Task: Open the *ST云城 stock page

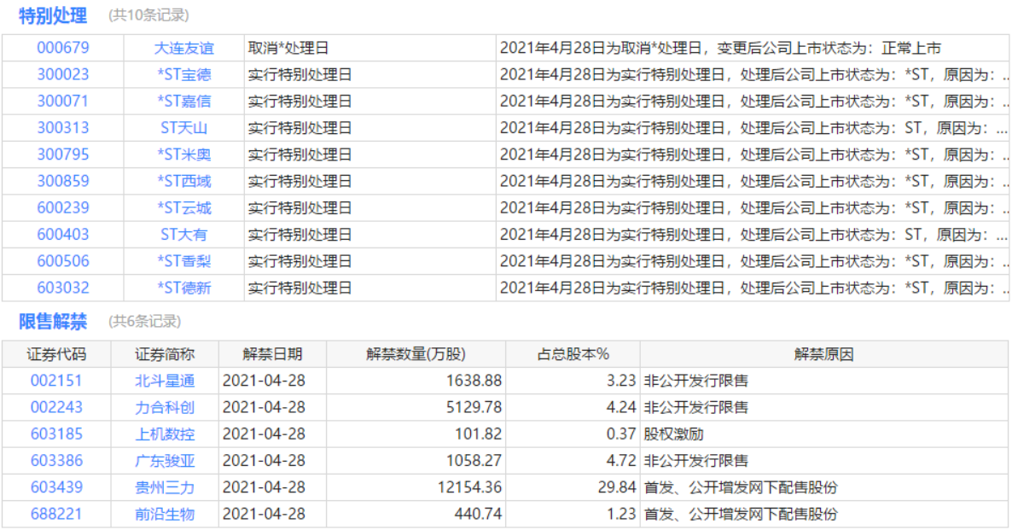Action: (x=184, y=208)
